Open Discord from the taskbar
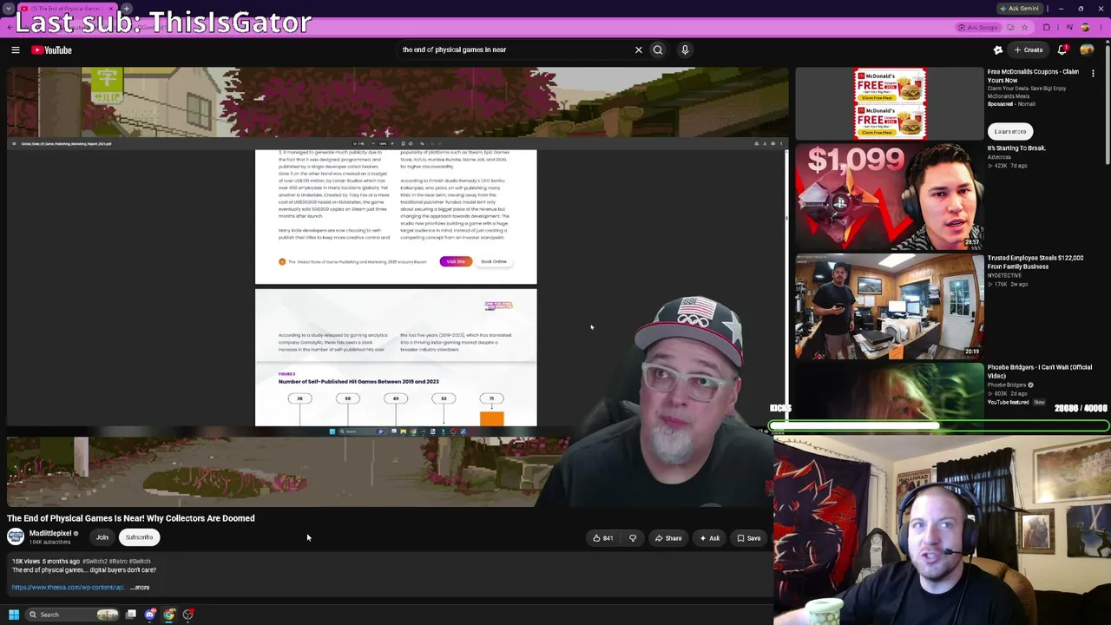The image size is (1111, 625). 150,615
